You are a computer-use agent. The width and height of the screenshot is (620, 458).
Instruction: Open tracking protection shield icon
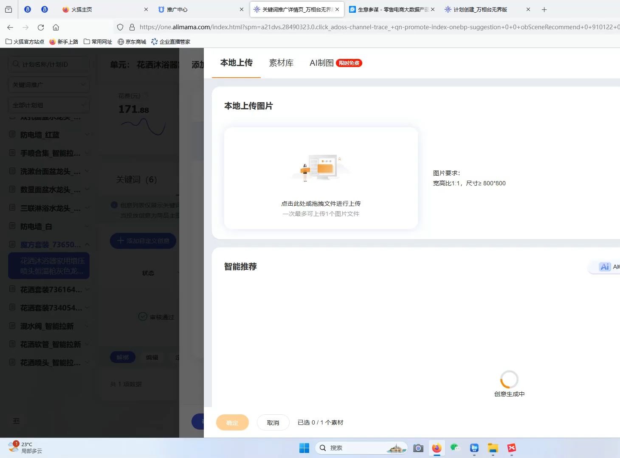120,27
